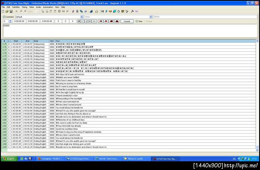The width and height of the screenshot is (260, 170).
Task: Open the Shift Times tool
Action: (x=102, y=11)
